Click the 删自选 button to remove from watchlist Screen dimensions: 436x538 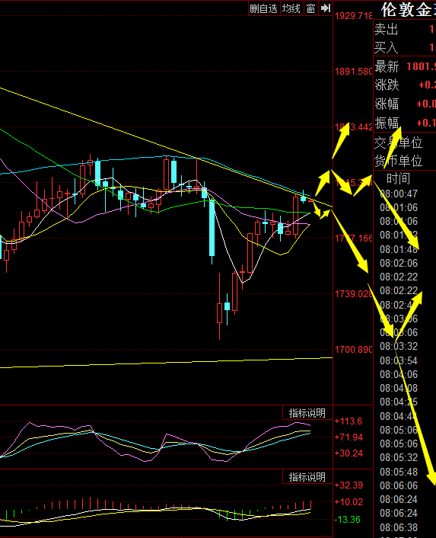click(263, 8)
